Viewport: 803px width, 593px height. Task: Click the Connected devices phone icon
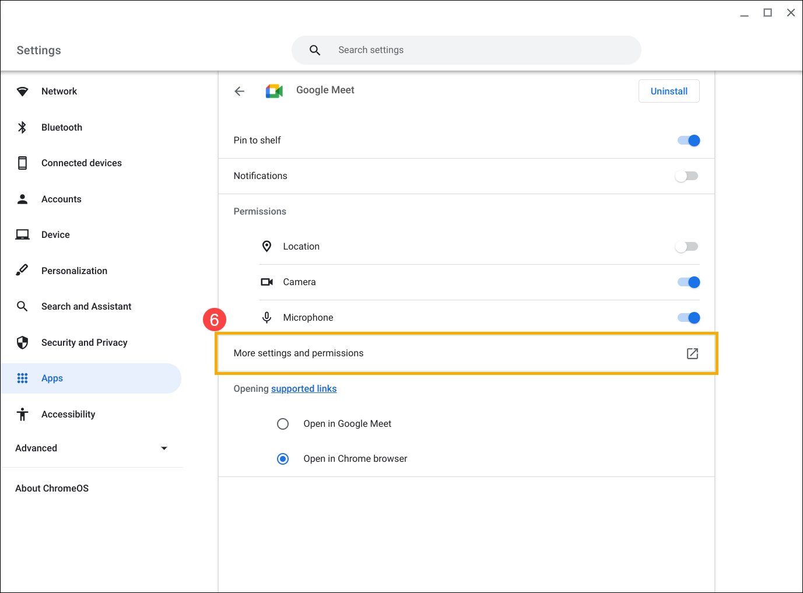22,163
